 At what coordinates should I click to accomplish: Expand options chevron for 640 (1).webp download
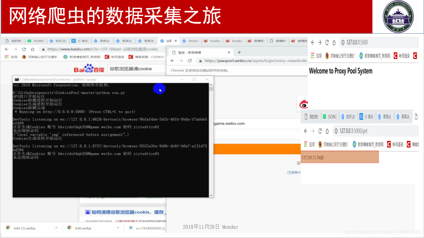point(56,228)
